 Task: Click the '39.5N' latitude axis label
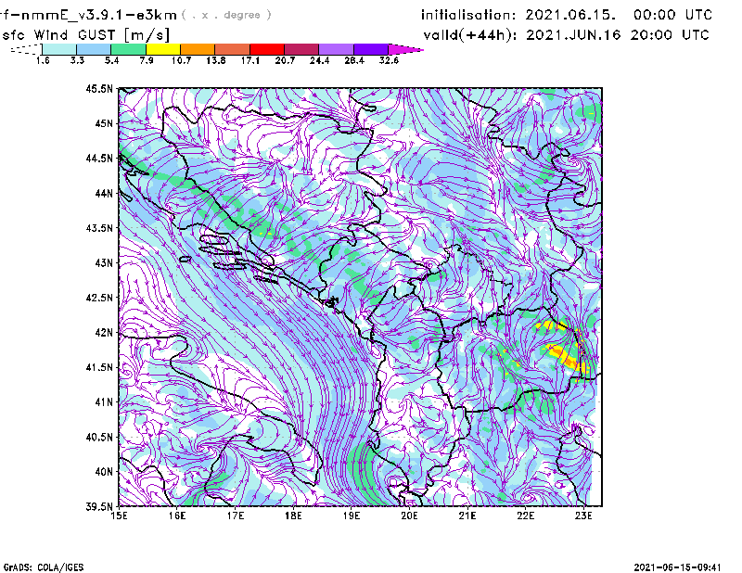tap(99, 506)
